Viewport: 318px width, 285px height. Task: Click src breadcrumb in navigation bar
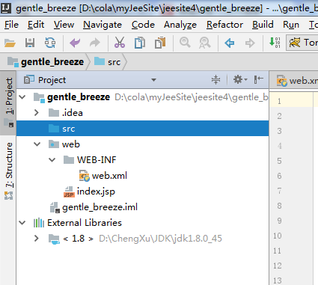click(108, 61)
